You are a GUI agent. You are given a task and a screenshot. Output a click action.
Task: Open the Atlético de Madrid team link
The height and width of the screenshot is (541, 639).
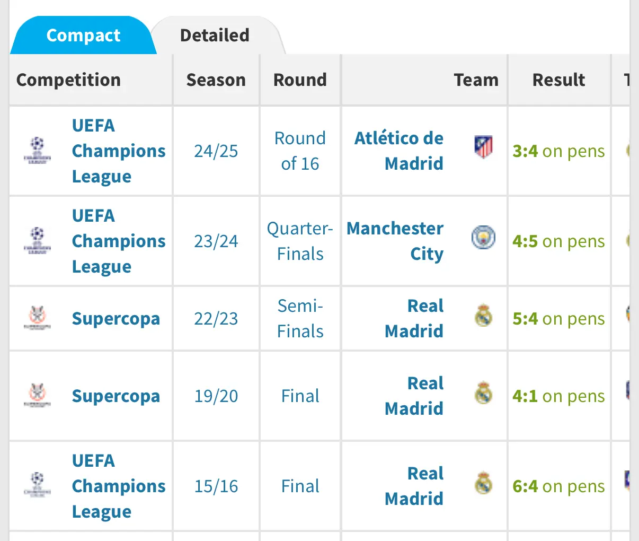pyautogui.click(x=399, y=151)
